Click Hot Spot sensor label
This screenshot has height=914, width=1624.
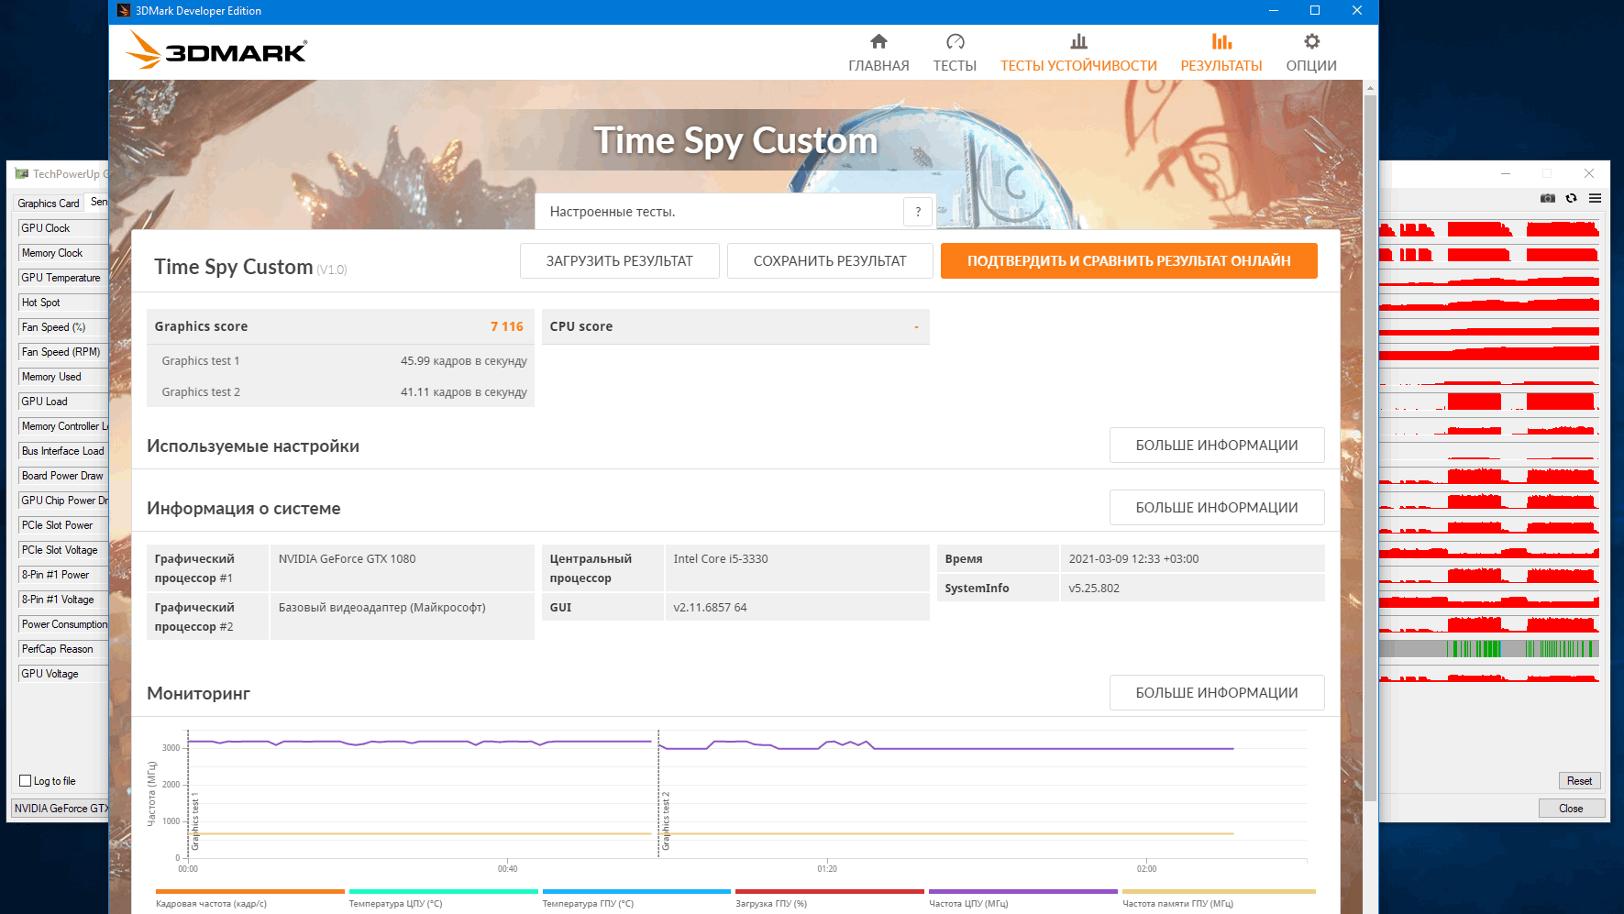[62, 303]
